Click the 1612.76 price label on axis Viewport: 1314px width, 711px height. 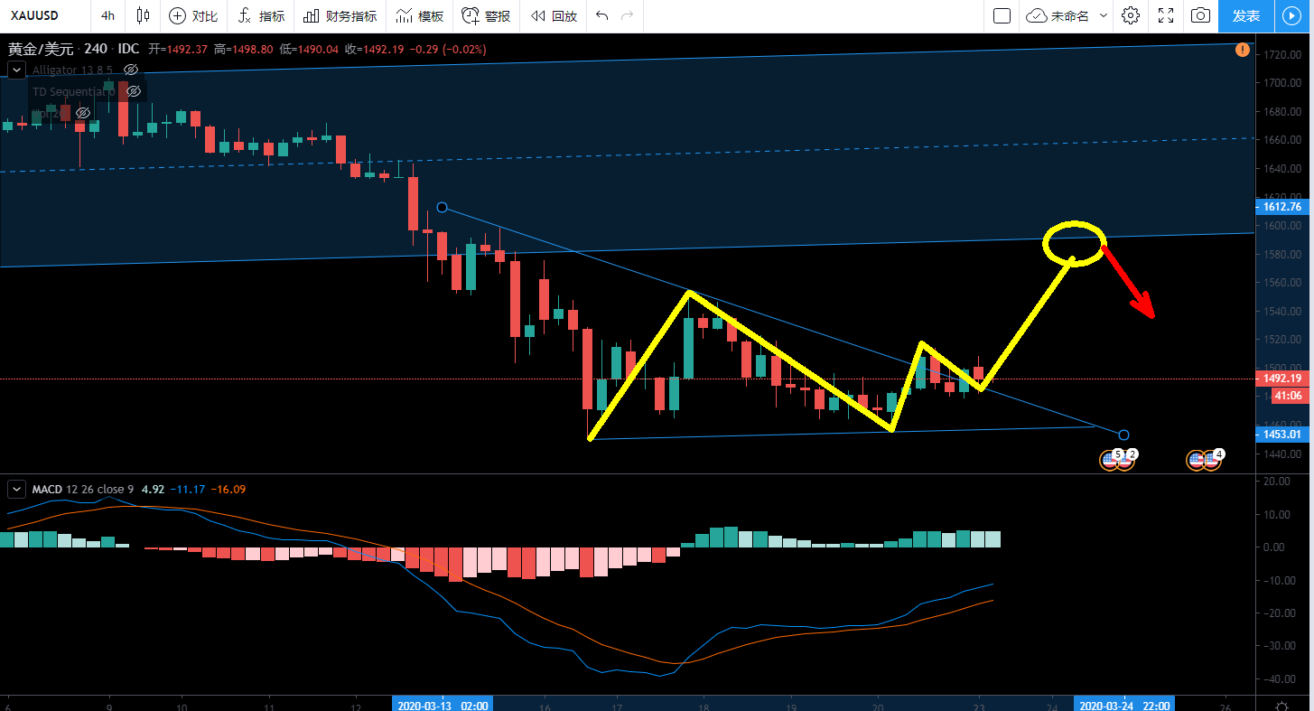(1281, 206)
